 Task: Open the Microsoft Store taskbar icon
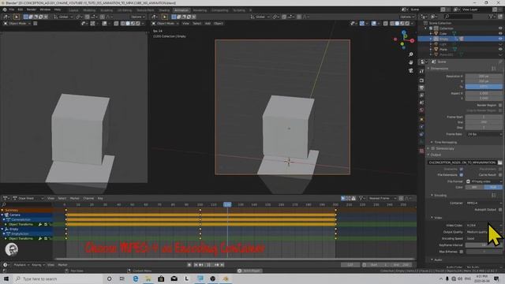(x=161, y=278)
